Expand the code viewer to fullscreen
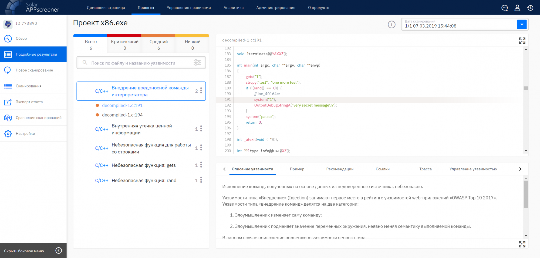The height and width of the screenshot is (258, 540). [522, 41]
